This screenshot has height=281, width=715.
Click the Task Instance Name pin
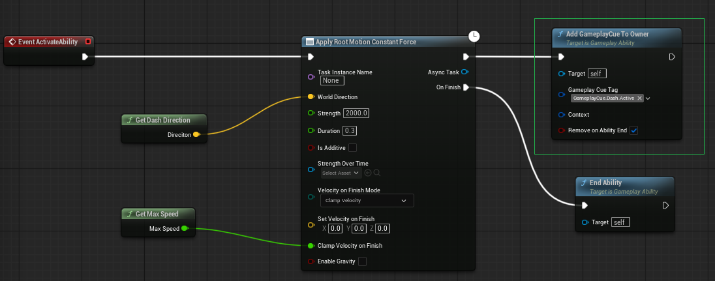311,76
